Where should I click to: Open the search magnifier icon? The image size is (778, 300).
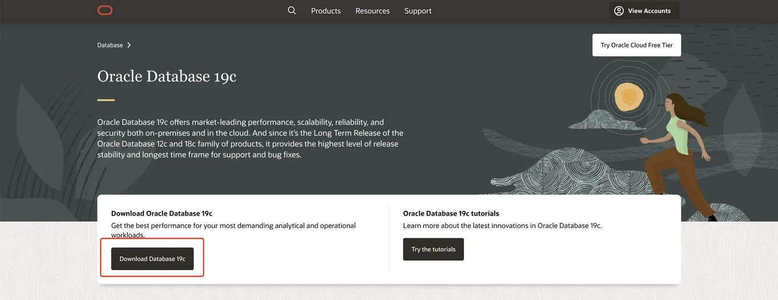[x=292, y=11]
